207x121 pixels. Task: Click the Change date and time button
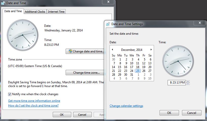(x=85, y=51)
